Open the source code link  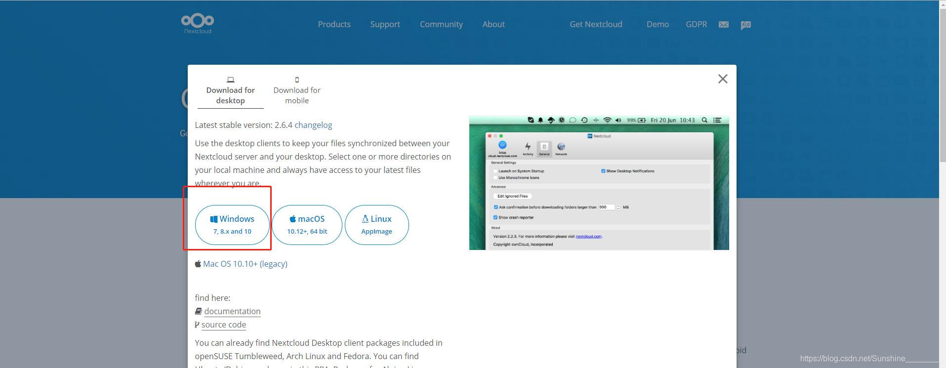click(x=223, y=325)
